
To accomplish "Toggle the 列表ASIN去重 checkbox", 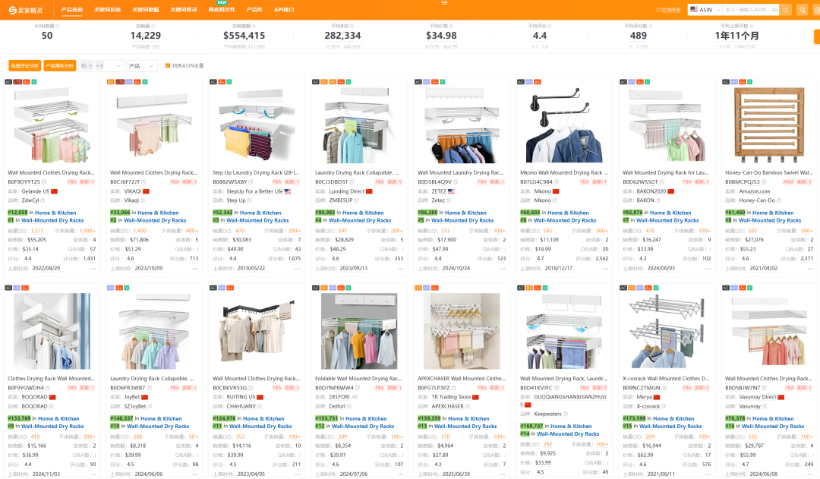I will (x=168, y=65).
